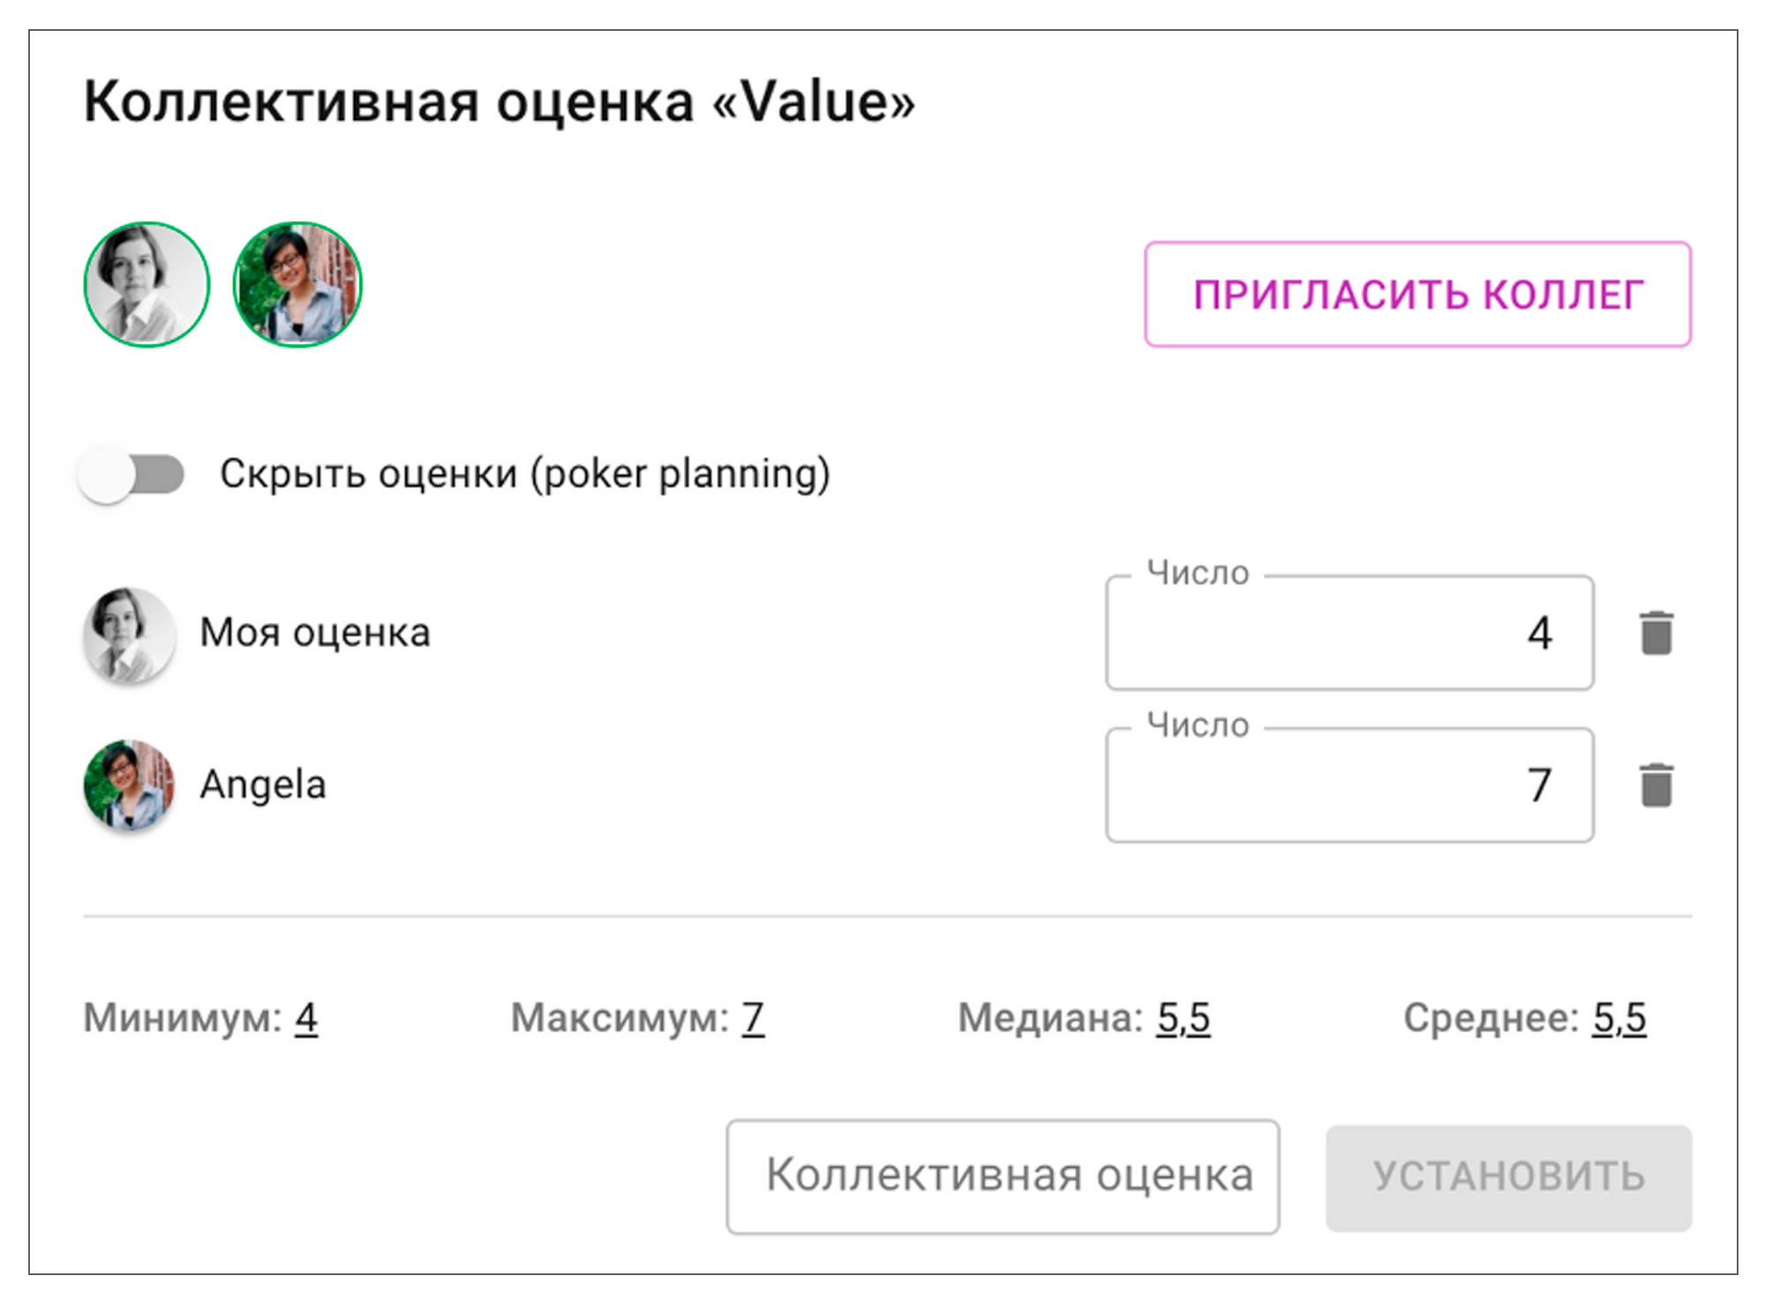Viewport: 1765px width, 1306px height.
Task: Click Число field with value 4
Action: pos(1348,634)
